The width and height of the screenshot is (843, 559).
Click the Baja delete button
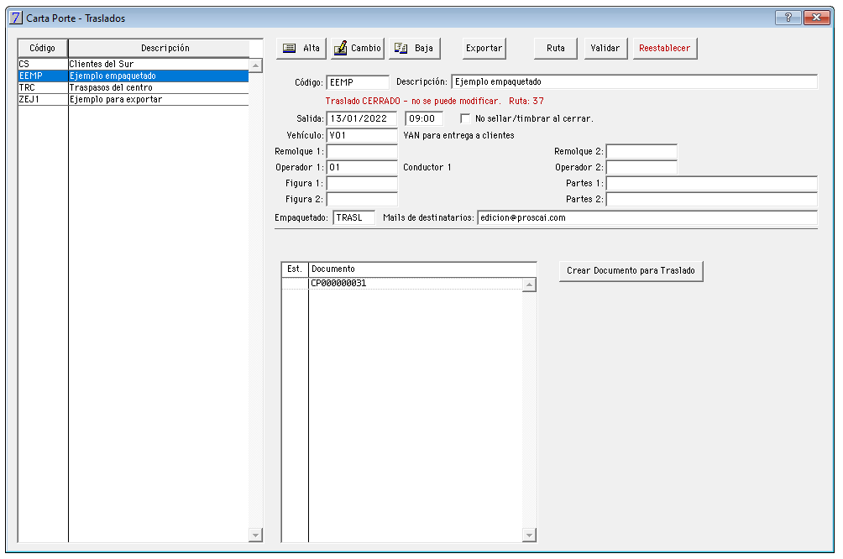coord(415,49)
